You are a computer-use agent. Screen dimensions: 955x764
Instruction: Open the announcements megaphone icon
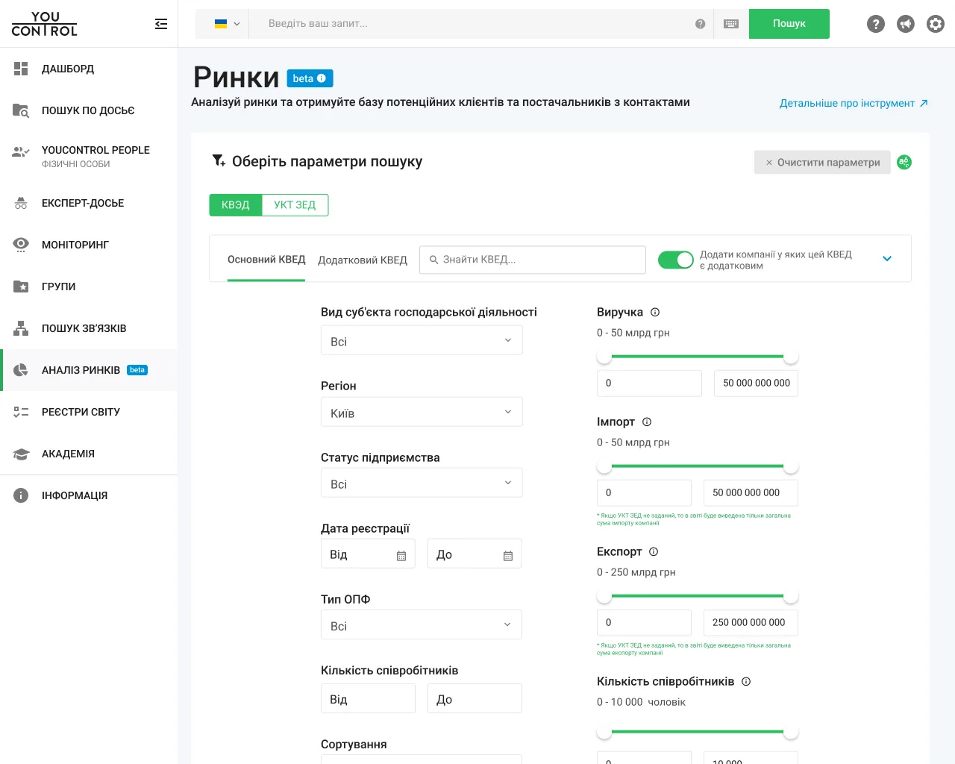click(x=906, y=24)
